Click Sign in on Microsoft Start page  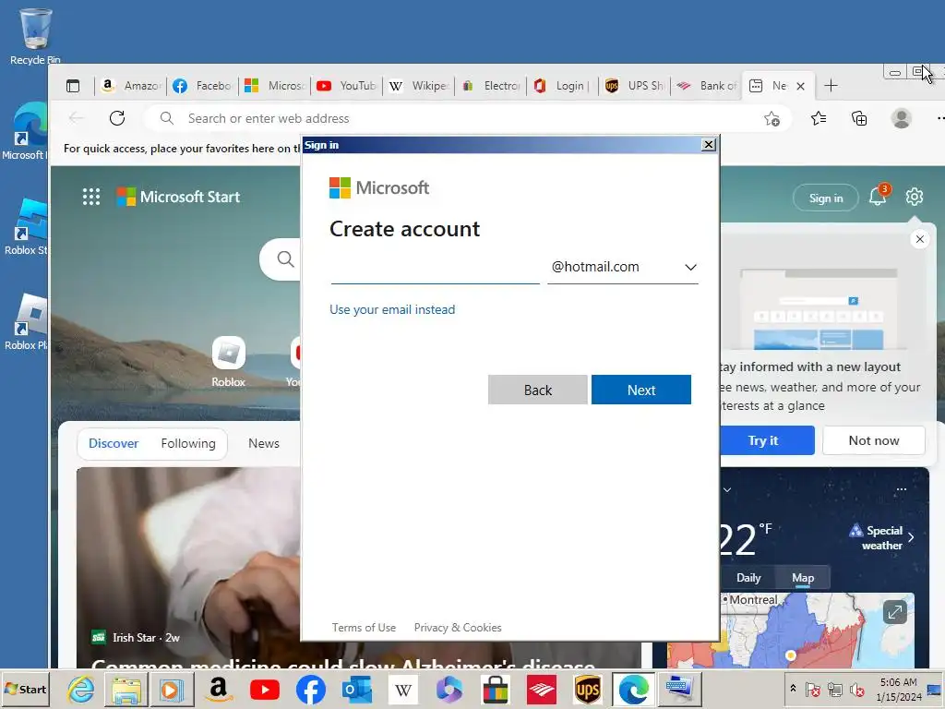coord(826,198)
